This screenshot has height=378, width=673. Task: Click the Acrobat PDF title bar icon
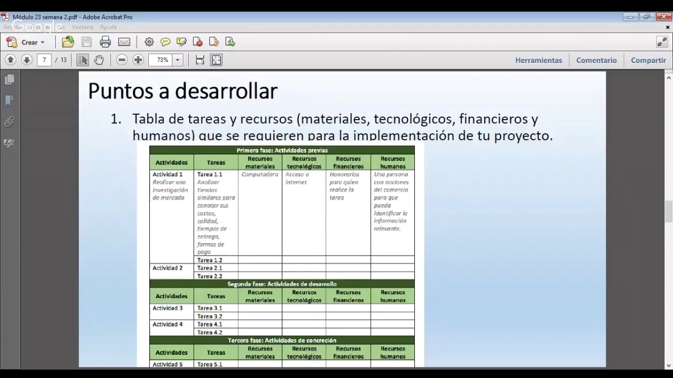pyautogui.click(x=6, y=17)
